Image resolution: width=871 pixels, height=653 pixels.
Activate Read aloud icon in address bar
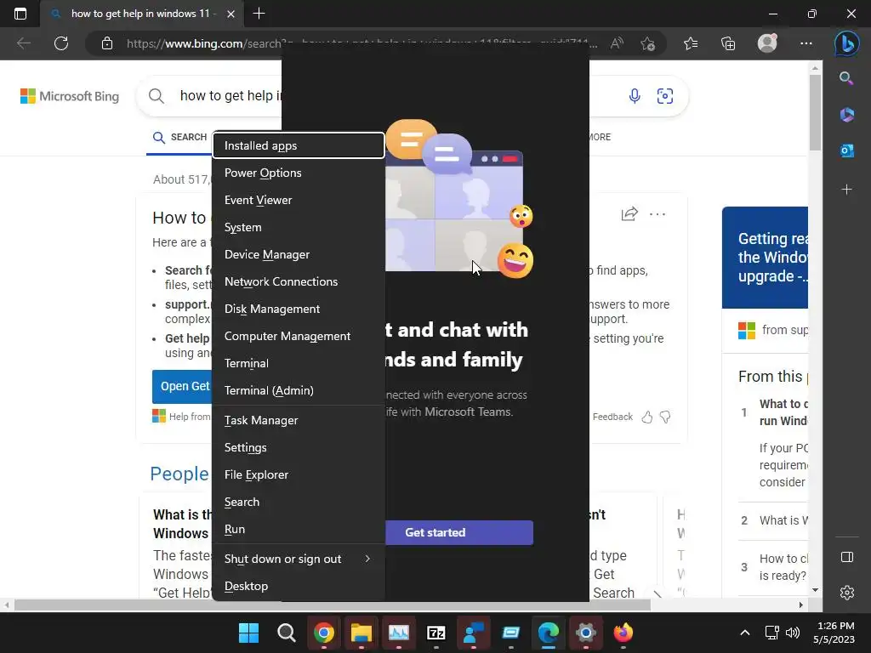pyautogui.click(x=617, y=43)
